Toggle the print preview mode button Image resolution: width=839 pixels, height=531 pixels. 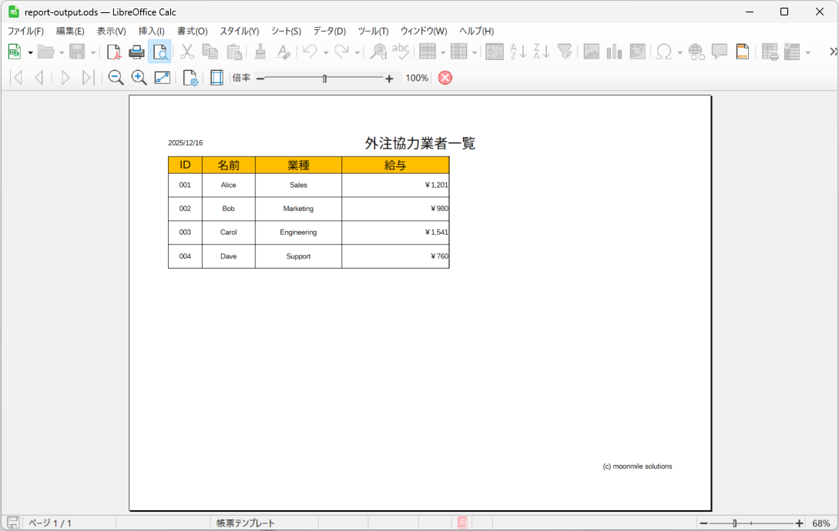(x=159, y=52)
